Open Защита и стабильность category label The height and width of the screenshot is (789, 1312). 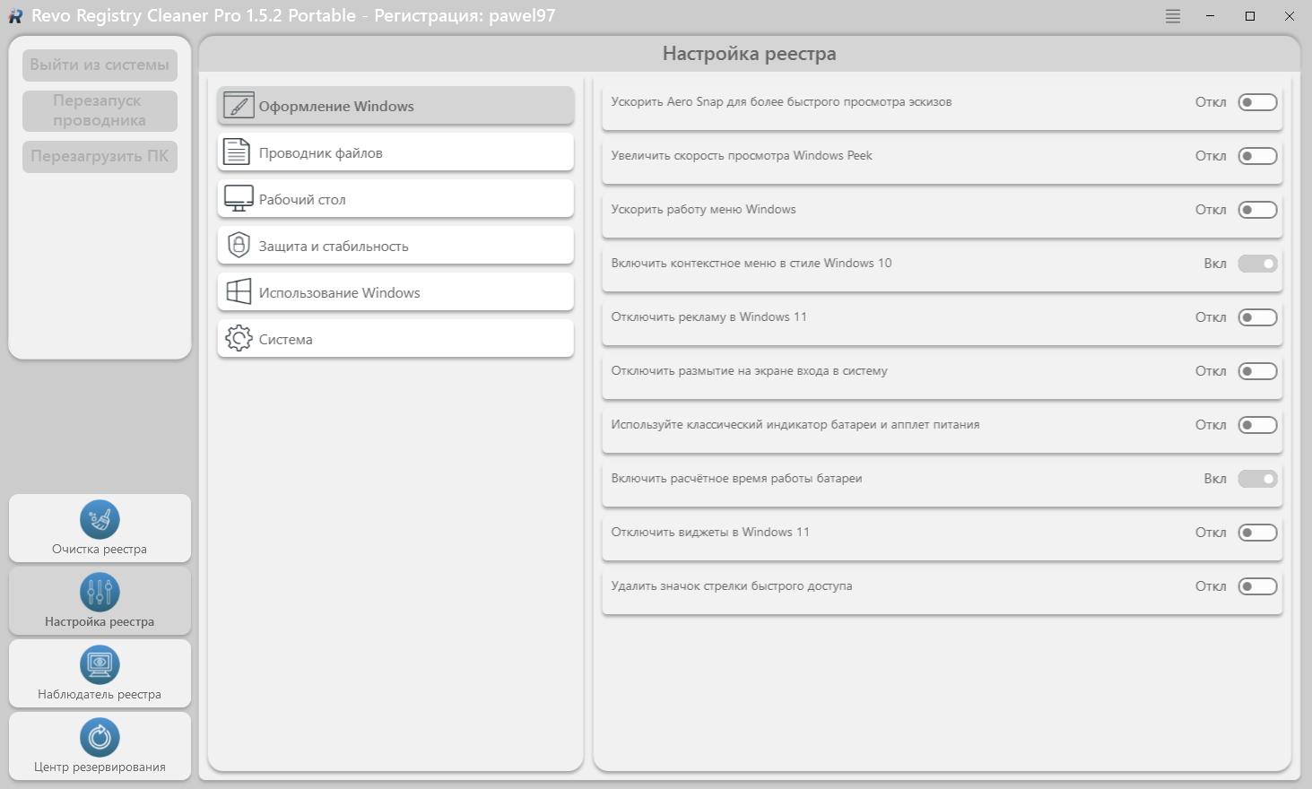coord(334,247)
